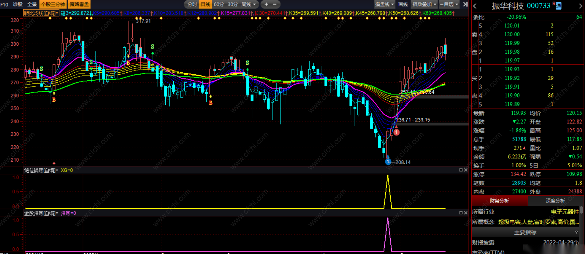This screenshot has width=585, height=254.
Task: Close the 金股探底 indicator pane
Action: click(x=466, y=213)
